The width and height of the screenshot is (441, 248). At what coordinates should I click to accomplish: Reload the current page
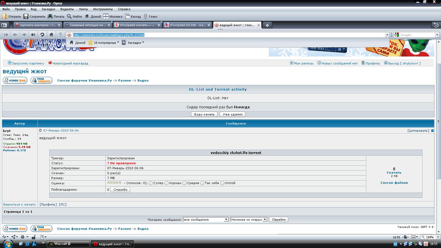click(x=42, y=35)
